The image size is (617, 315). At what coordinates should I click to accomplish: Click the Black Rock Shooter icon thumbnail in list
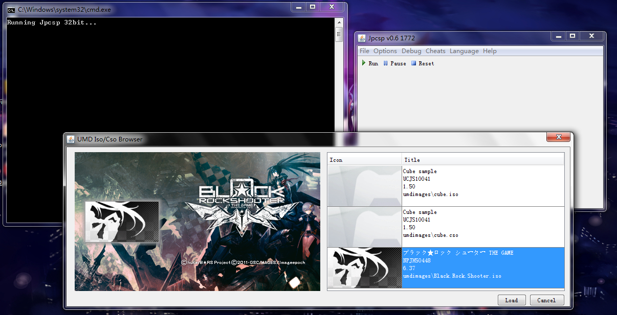coord(365,268)
